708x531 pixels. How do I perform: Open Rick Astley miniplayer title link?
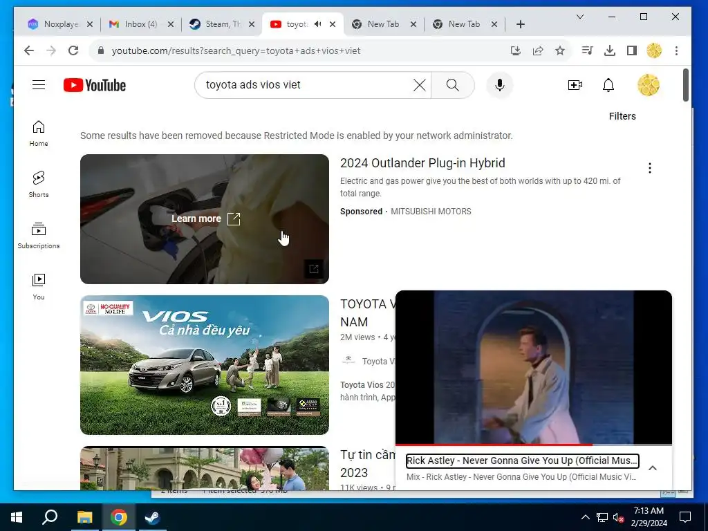click(x=522, y=460)
